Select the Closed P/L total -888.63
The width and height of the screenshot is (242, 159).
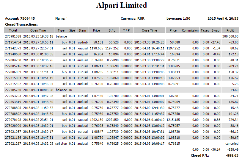232,155
